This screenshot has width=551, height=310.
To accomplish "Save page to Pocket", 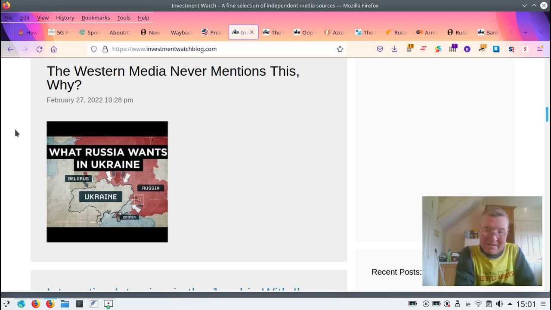I will (x=380, y=49).
